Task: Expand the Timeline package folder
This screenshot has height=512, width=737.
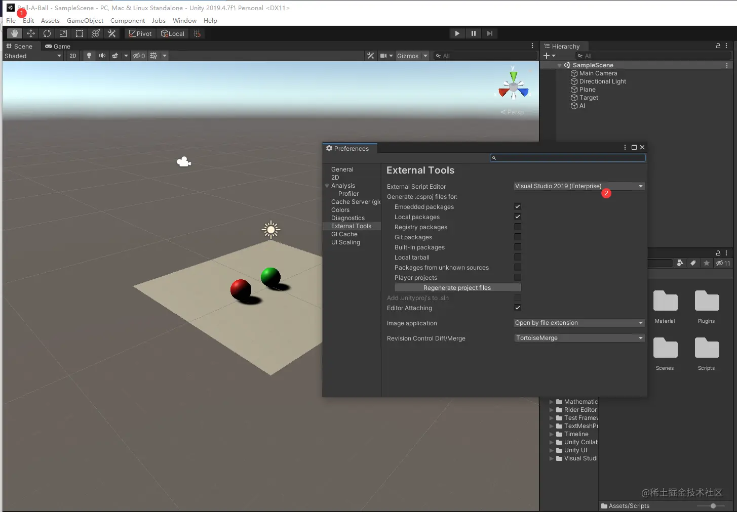Action: 552,434
